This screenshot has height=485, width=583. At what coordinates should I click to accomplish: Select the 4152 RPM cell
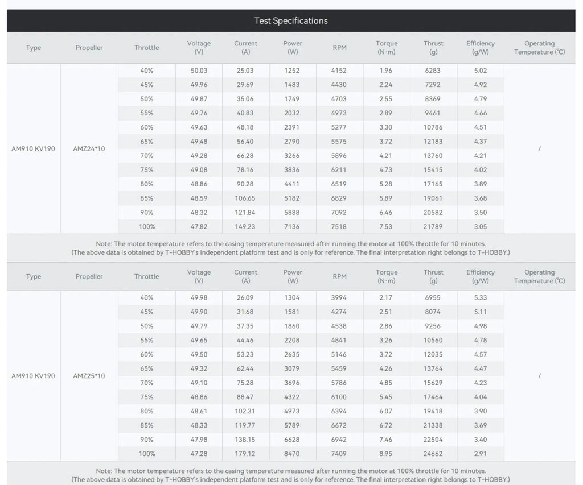(339, 71)
